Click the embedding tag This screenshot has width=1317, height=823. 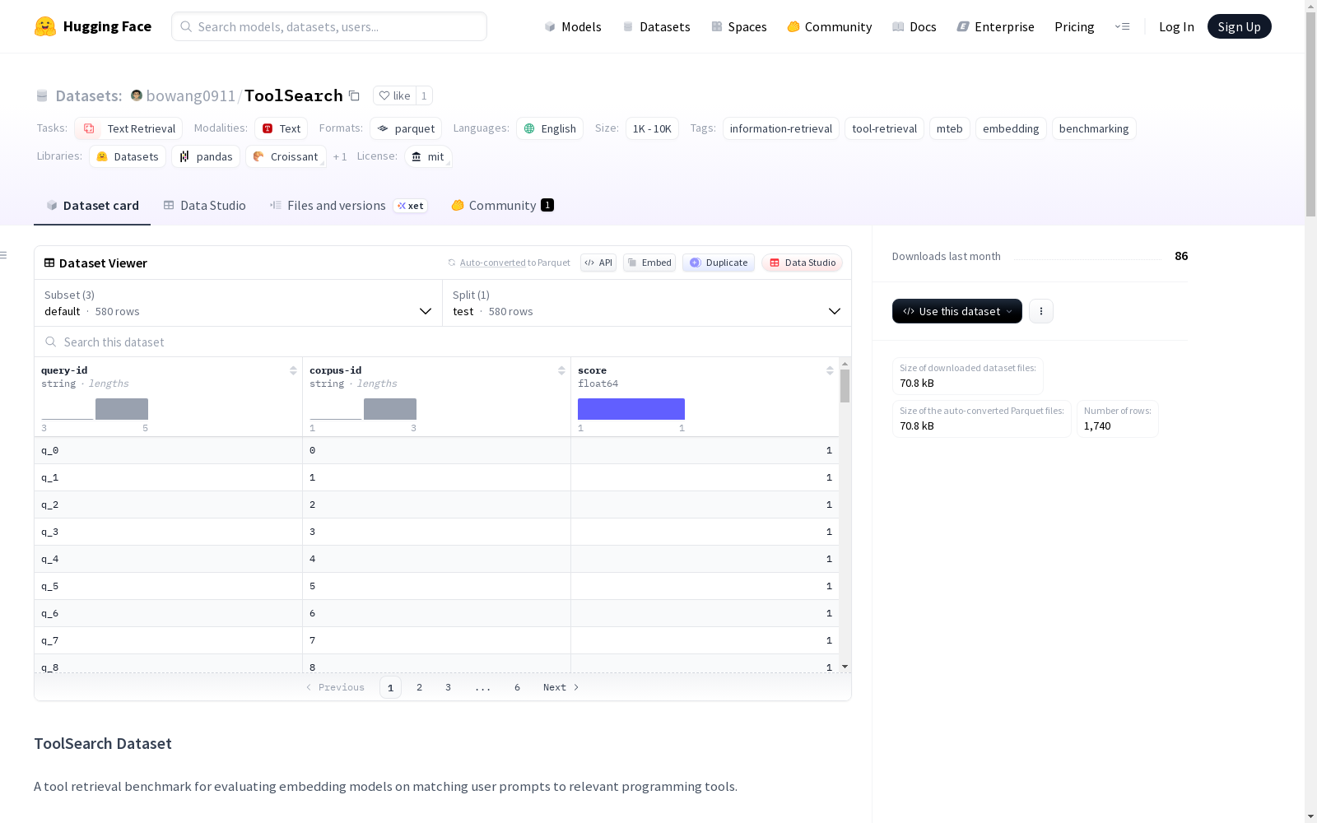coord(1011,128)
